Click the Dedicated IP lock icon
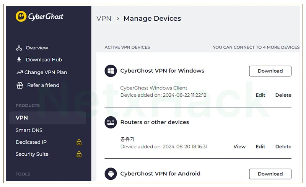The height and width of the screenshot is (187, 306). 79,142
